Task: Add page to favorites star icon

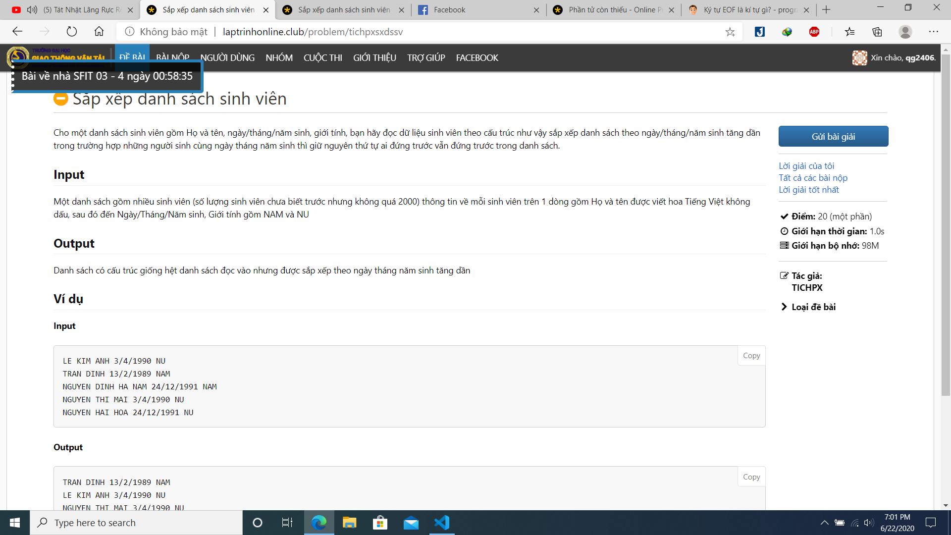Action: point(730,32)
